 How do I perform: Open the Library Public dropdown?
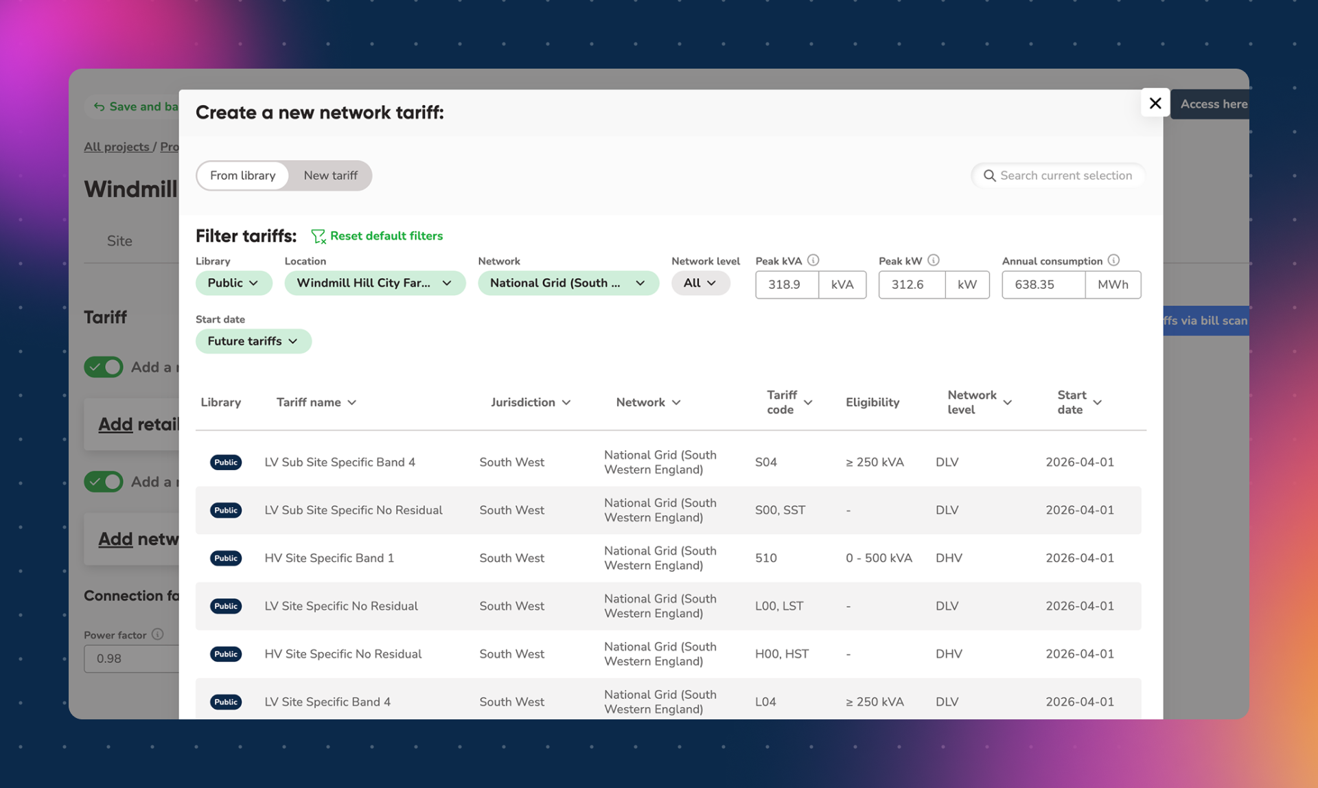tap(233, 283)
